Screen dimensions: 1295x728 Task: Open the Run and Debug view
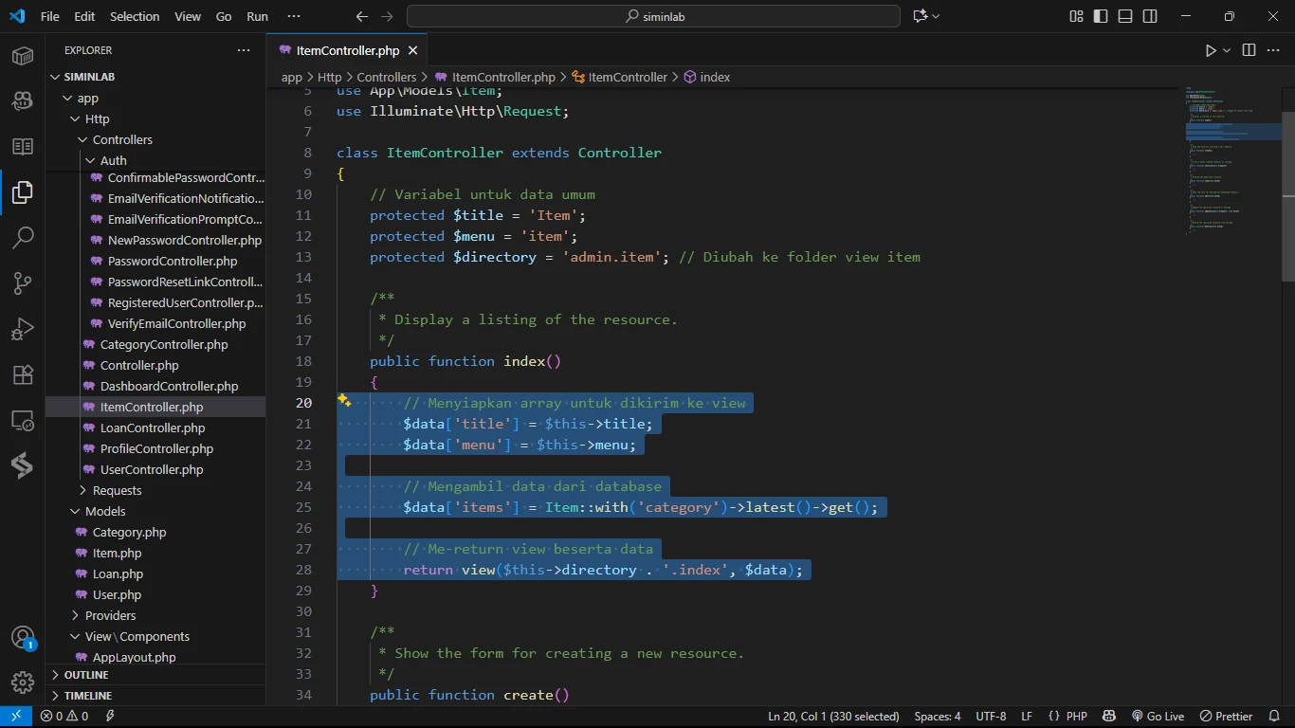23,329
